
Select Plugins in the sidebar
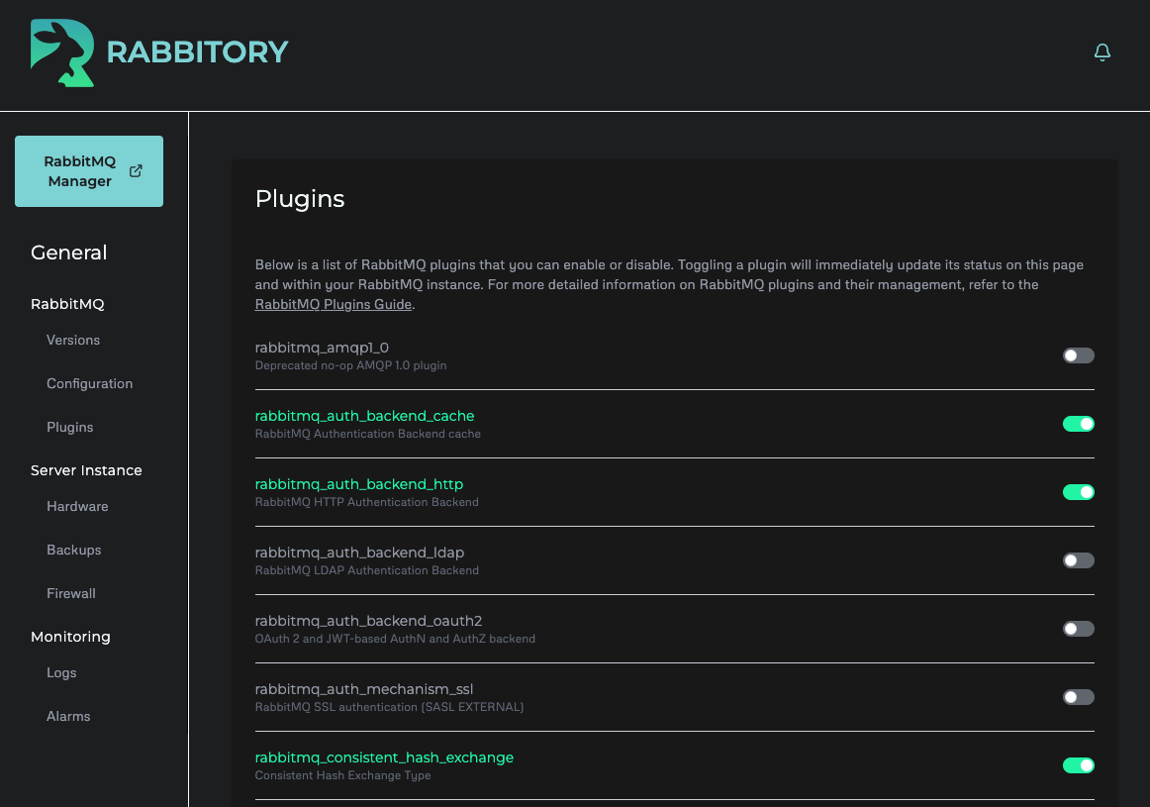(69, 427)
